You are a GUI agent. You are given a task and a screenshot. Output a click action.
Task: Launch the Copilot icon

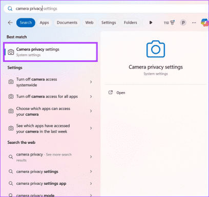(205, 23)
